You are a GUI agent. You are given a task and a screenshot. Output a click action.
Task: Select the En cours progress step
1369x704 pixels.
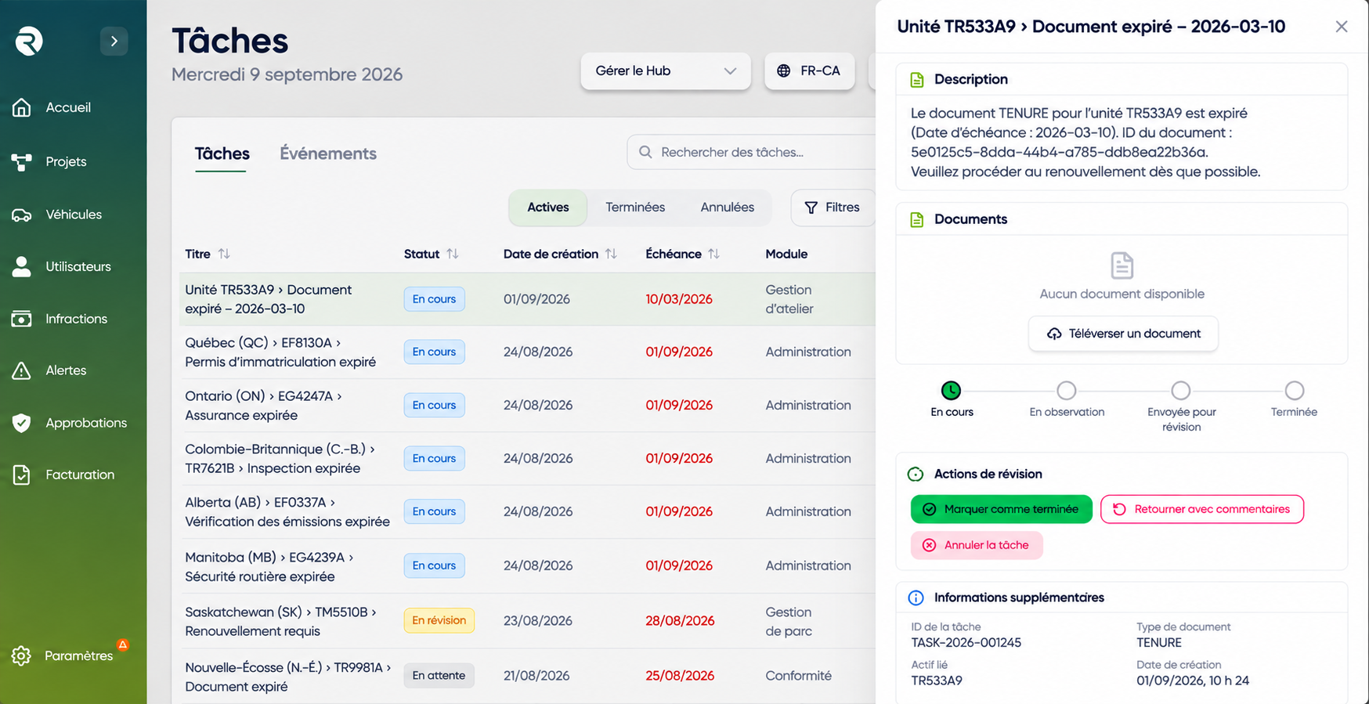point(951,390)
